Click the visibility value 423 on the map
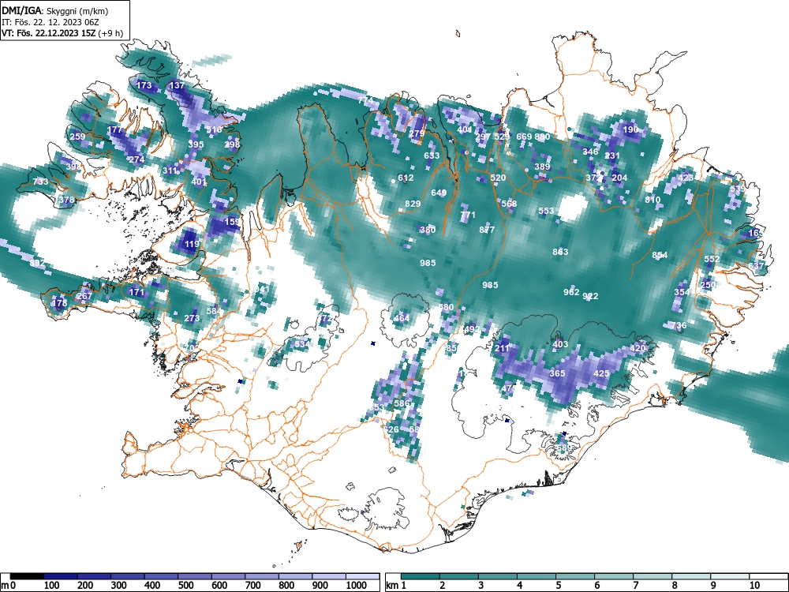This screenshot has width=789, height=592. click(x=686, y=177)
